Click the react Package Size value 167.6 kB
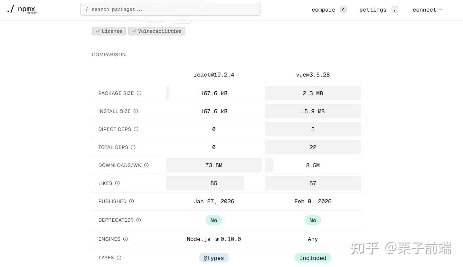463x267 pixels. tap(214, 93)
